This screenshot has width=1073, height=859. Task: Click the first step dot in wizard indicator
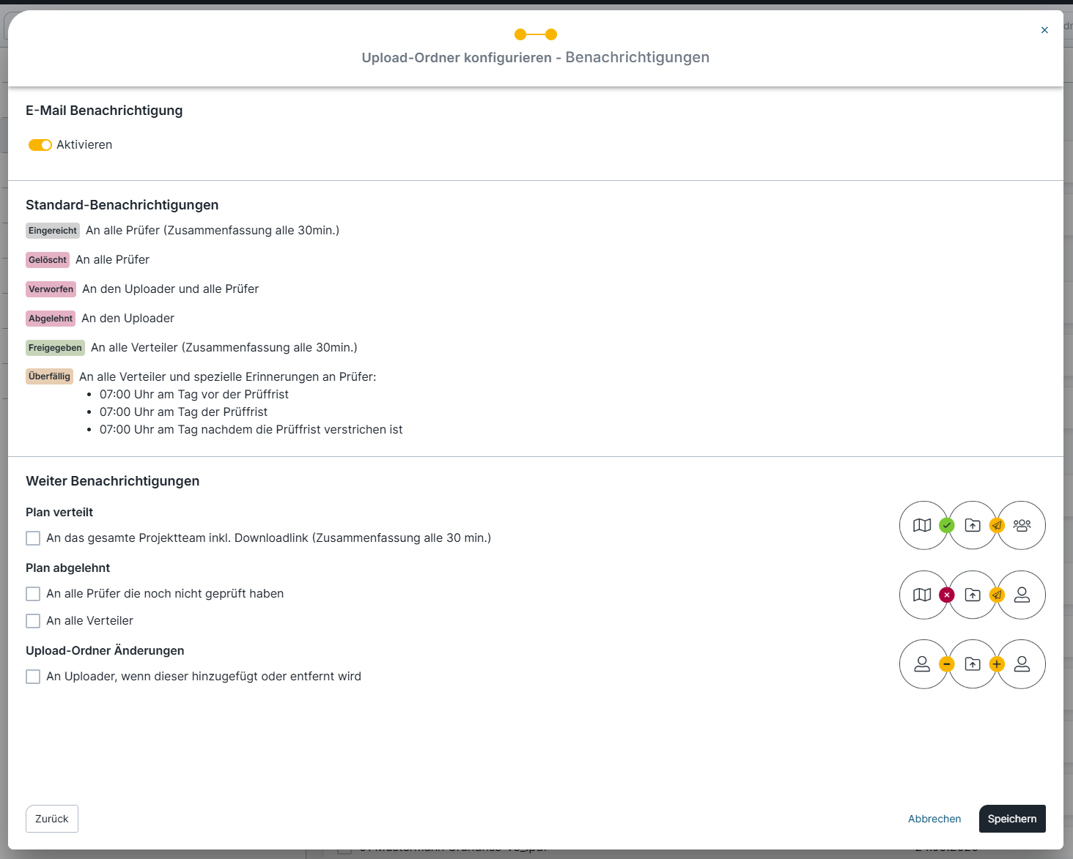tap(520, 34)
